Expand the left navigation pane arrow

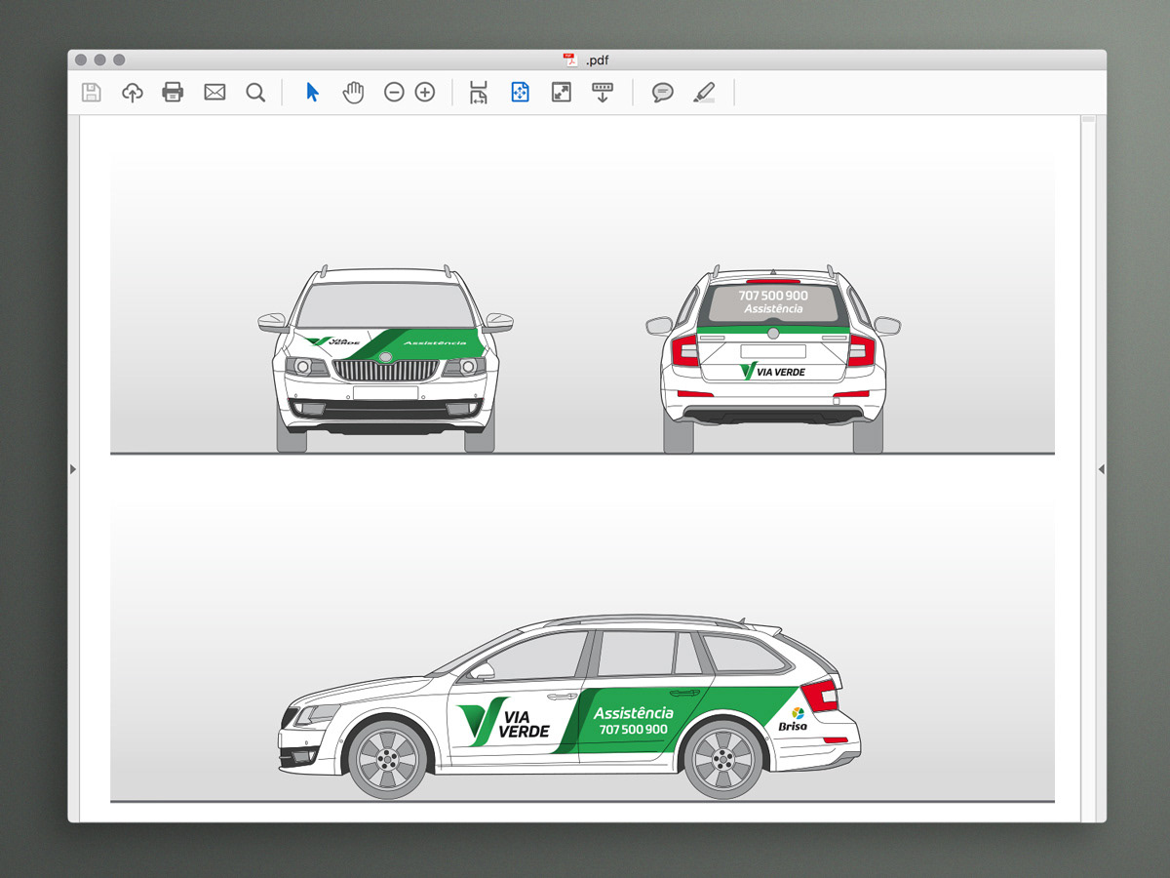point(73,469)
